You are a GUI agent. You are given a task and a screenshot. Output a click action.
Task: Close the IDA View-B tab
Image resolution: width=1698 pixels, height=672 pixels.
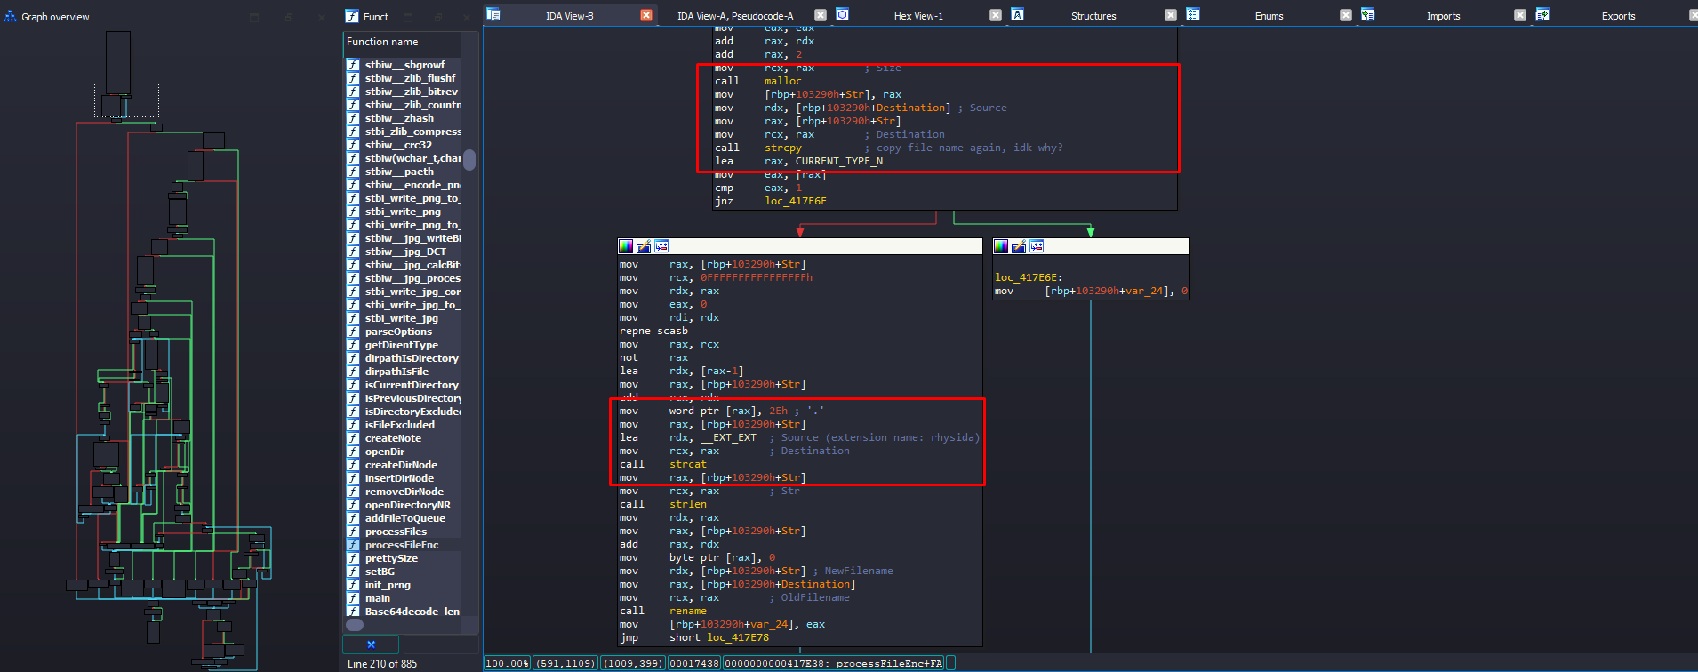pyautogui.click(x=646, y=15)
